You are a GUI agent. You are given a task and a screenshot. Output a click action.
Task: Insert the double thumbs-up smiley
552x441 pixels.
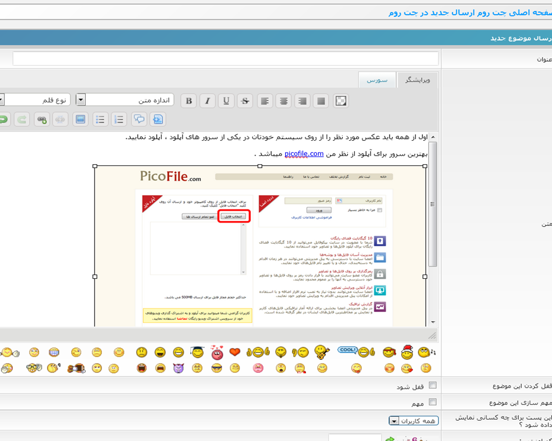click(258, 352)
